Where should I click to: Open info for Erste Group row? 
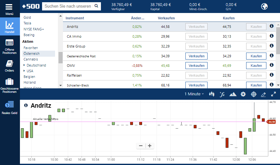coord(271,46)
